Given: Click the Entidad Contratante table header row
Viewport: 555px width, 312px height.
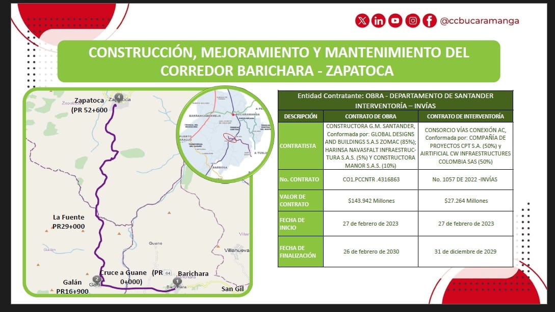Looking at the screenshot, I should (x=395, y=100).
